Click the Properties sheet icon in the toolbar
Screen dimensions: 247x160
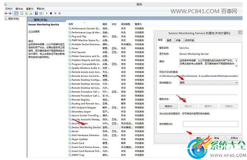click(x=22, y=13)
